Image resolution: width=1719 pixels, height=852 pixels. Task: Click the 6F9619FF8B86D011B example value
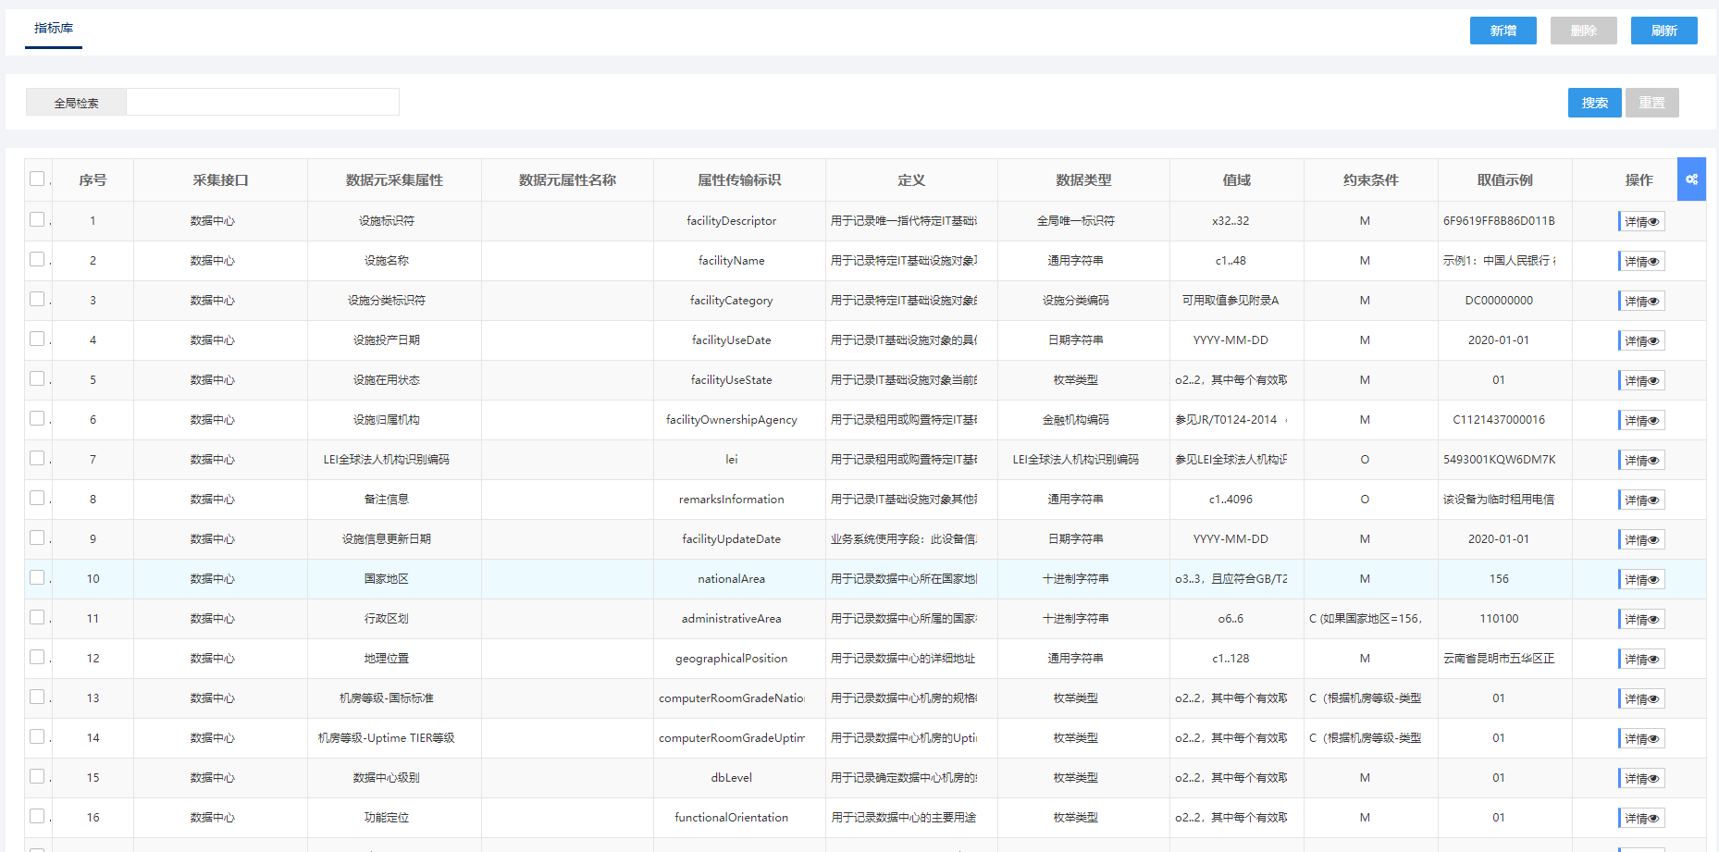coord(1499,221)
